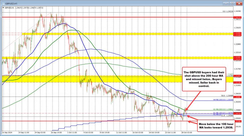This screenshot has height=136, width=244.
Task: Click the 1.29380 red price level tag
Action: click(x=237, y=121)
